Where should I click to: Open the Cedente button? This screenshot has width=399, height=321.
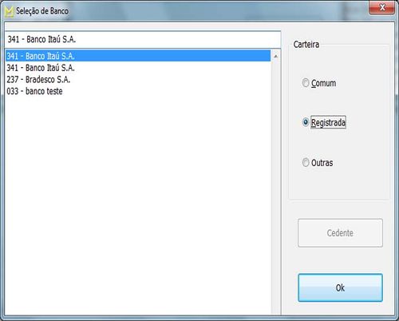pos(340,233)
